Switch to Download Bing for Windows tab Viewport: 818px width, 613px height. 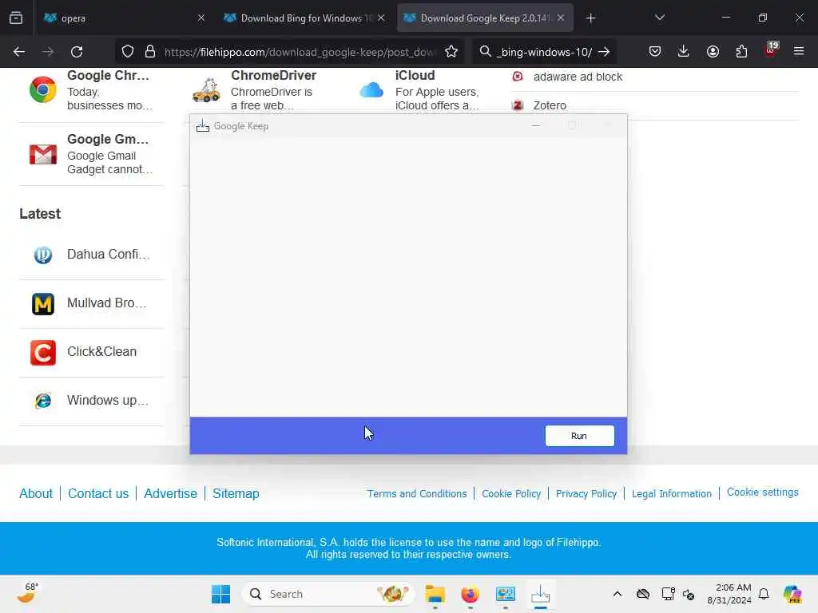click(304, 18)
